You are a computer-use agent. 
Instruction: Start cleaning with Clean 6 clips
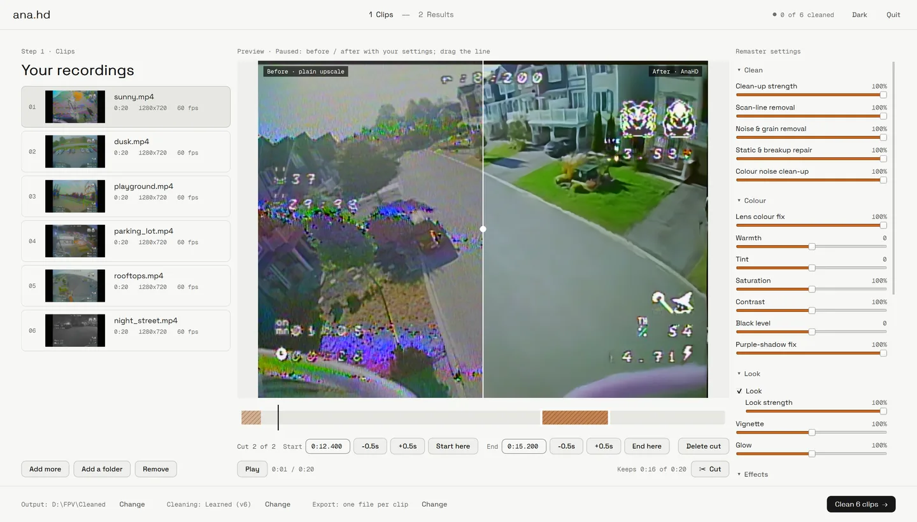(861, 504)
